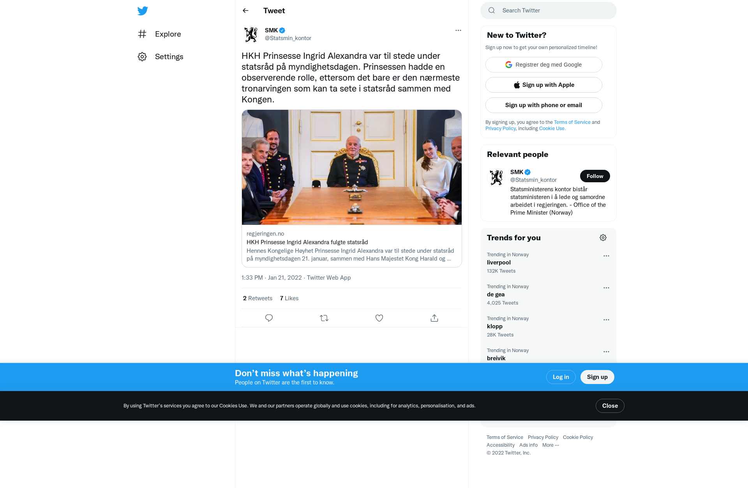The width and height of the screenshot is (748, 488).
Task: Open the tweet's three-dot more menu
Action: 458,30
